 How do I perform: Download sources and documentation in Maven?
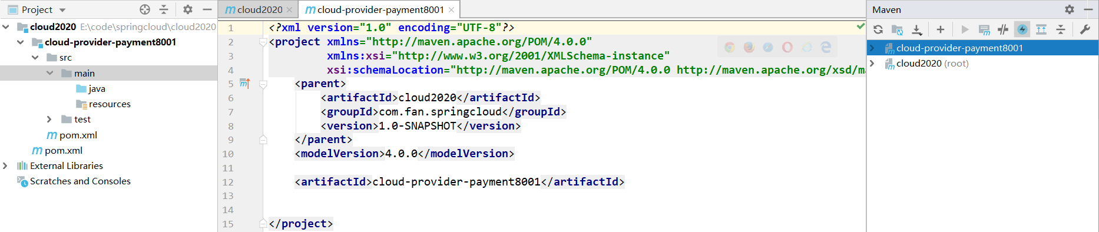tap(917, 29)
